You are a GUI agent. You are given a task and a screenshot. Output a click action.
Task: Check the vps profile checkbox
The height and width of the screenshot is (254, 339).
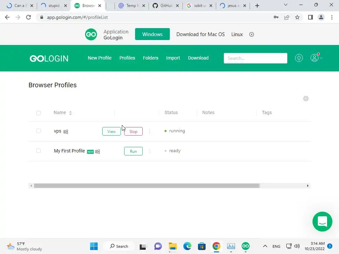[x=38, y=131]
